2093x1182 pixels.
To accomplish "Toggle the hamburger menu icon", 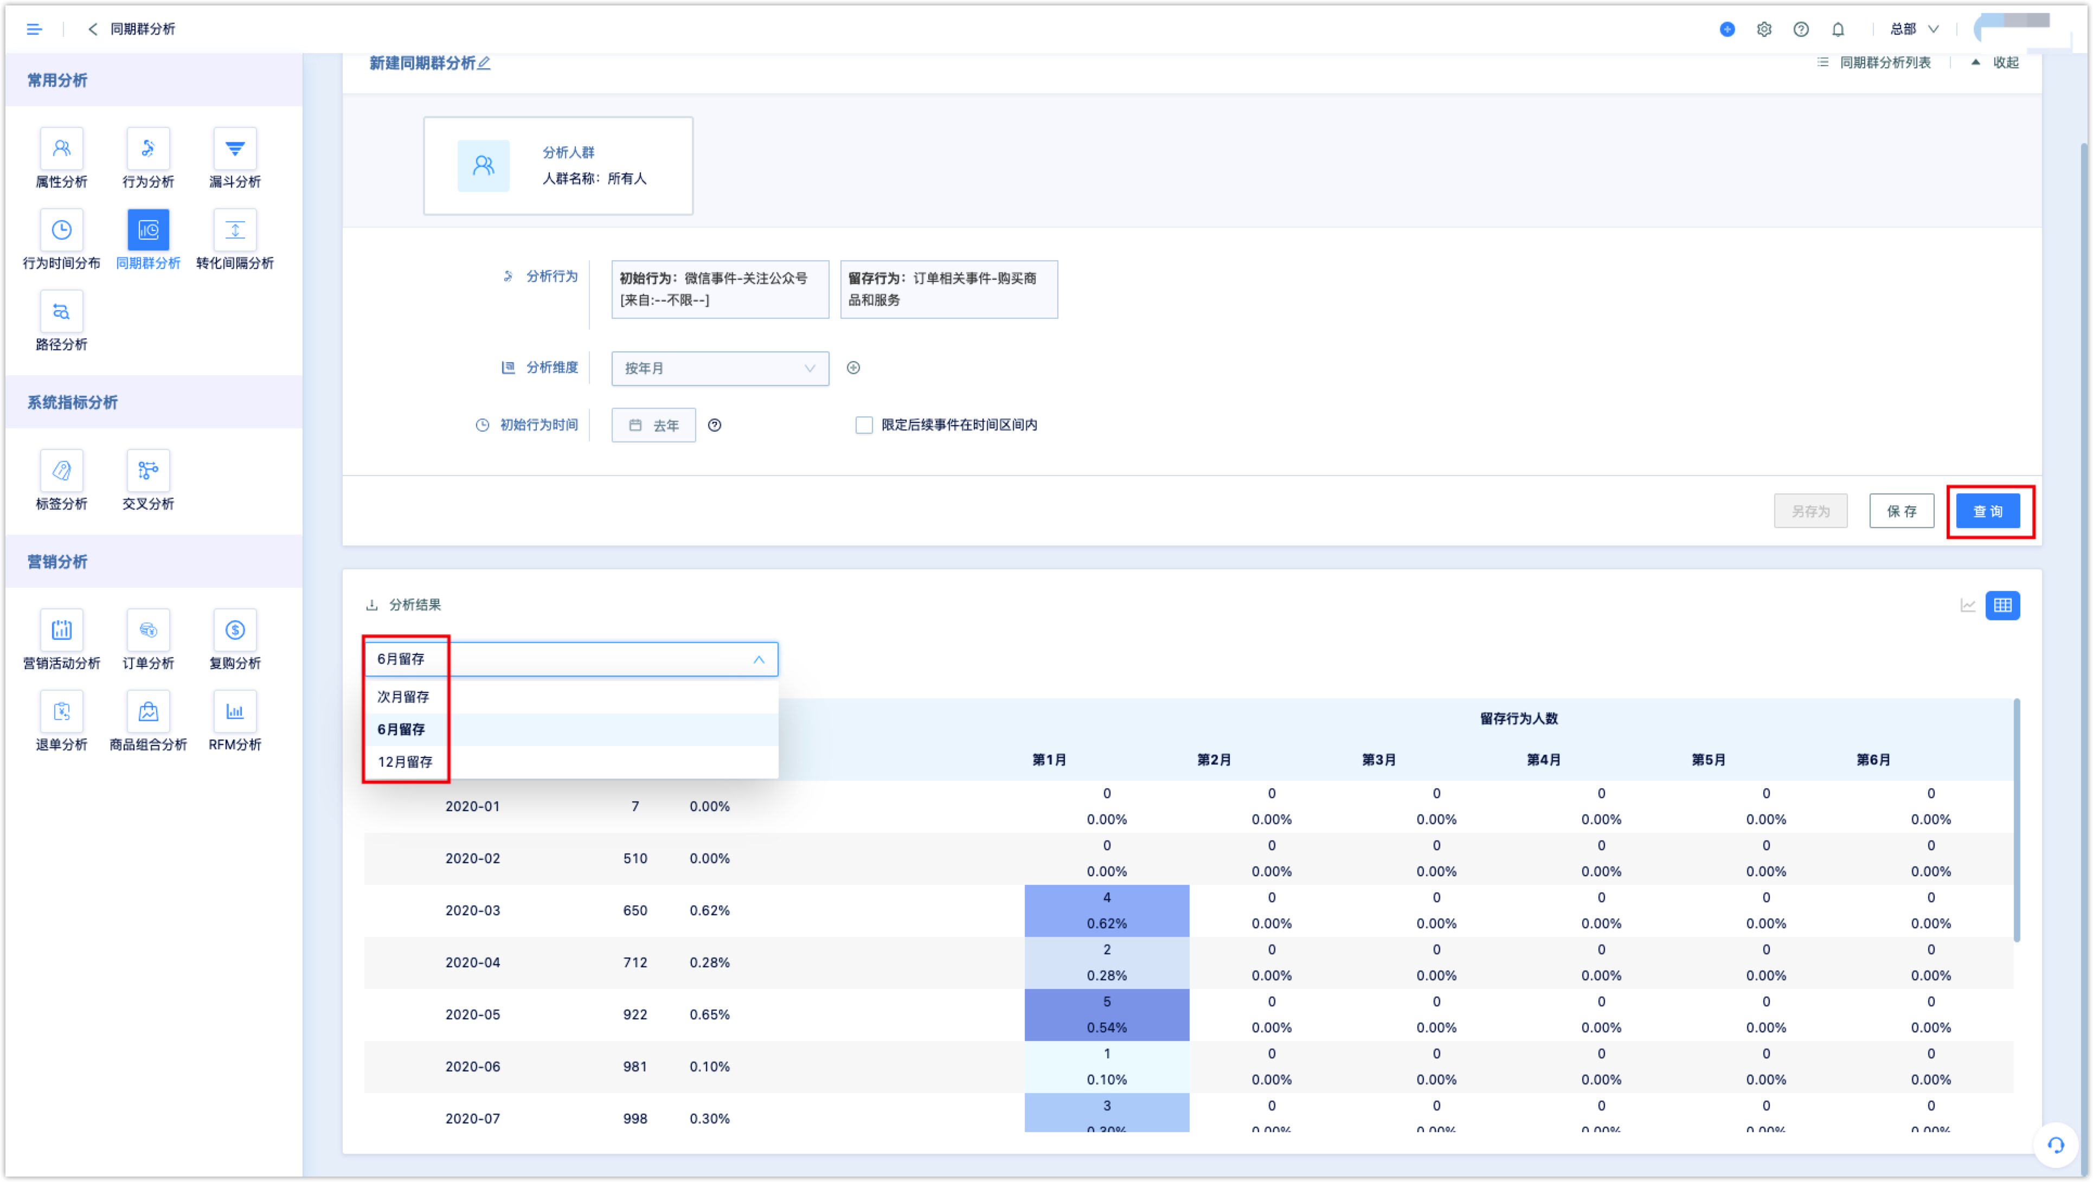I will click(33, 29).
